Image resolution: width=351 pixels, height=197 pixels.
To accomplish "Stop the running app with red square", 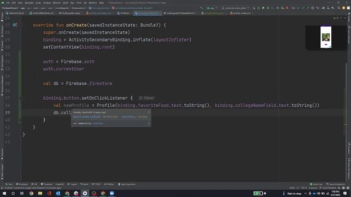I will click(287, 8).
